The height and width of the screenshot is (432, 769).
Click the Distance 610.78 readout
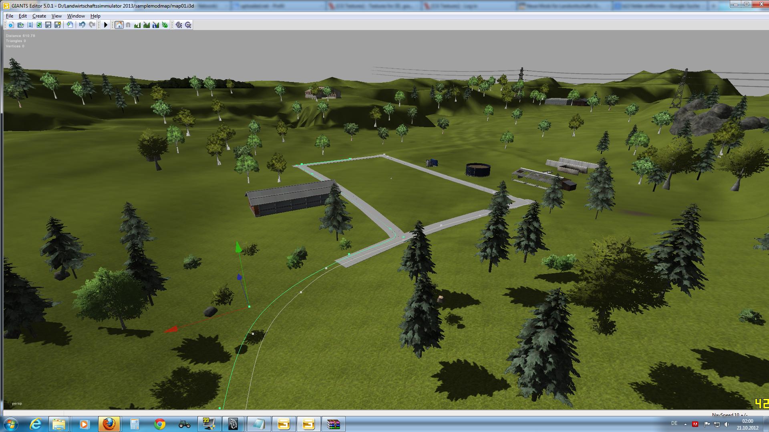20,36
